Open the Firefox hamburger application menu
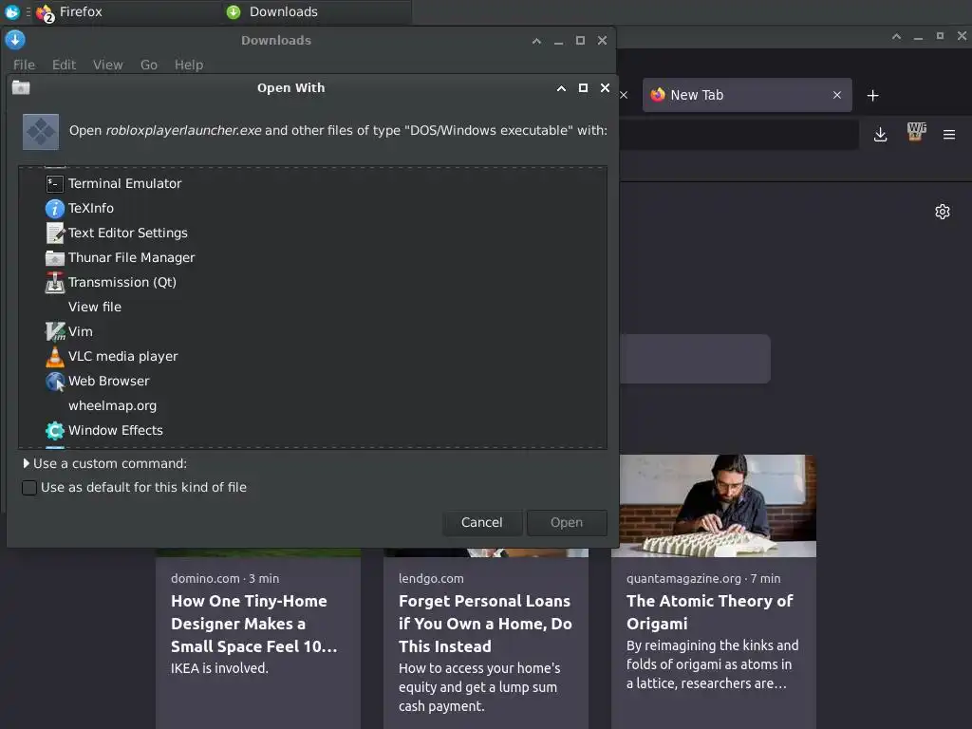 [x=949, y=135]
